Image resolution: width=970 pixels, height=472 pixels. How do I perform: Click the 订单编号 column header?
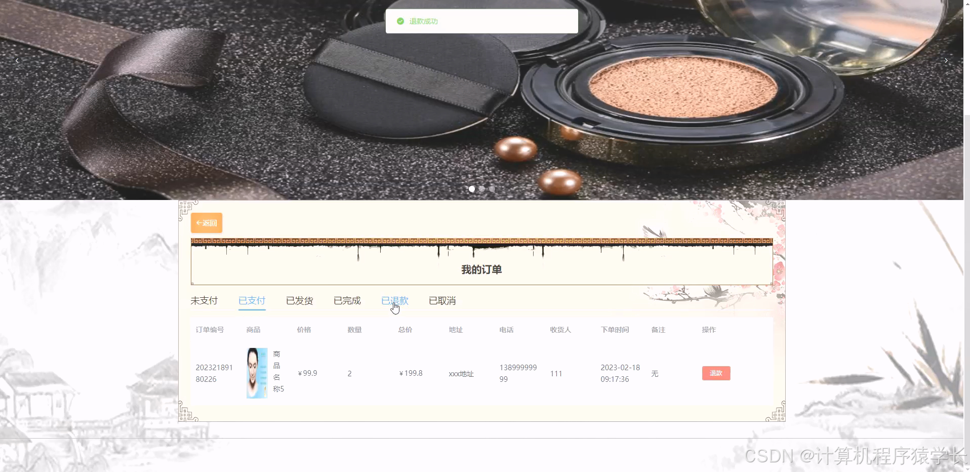pos(210,330)
